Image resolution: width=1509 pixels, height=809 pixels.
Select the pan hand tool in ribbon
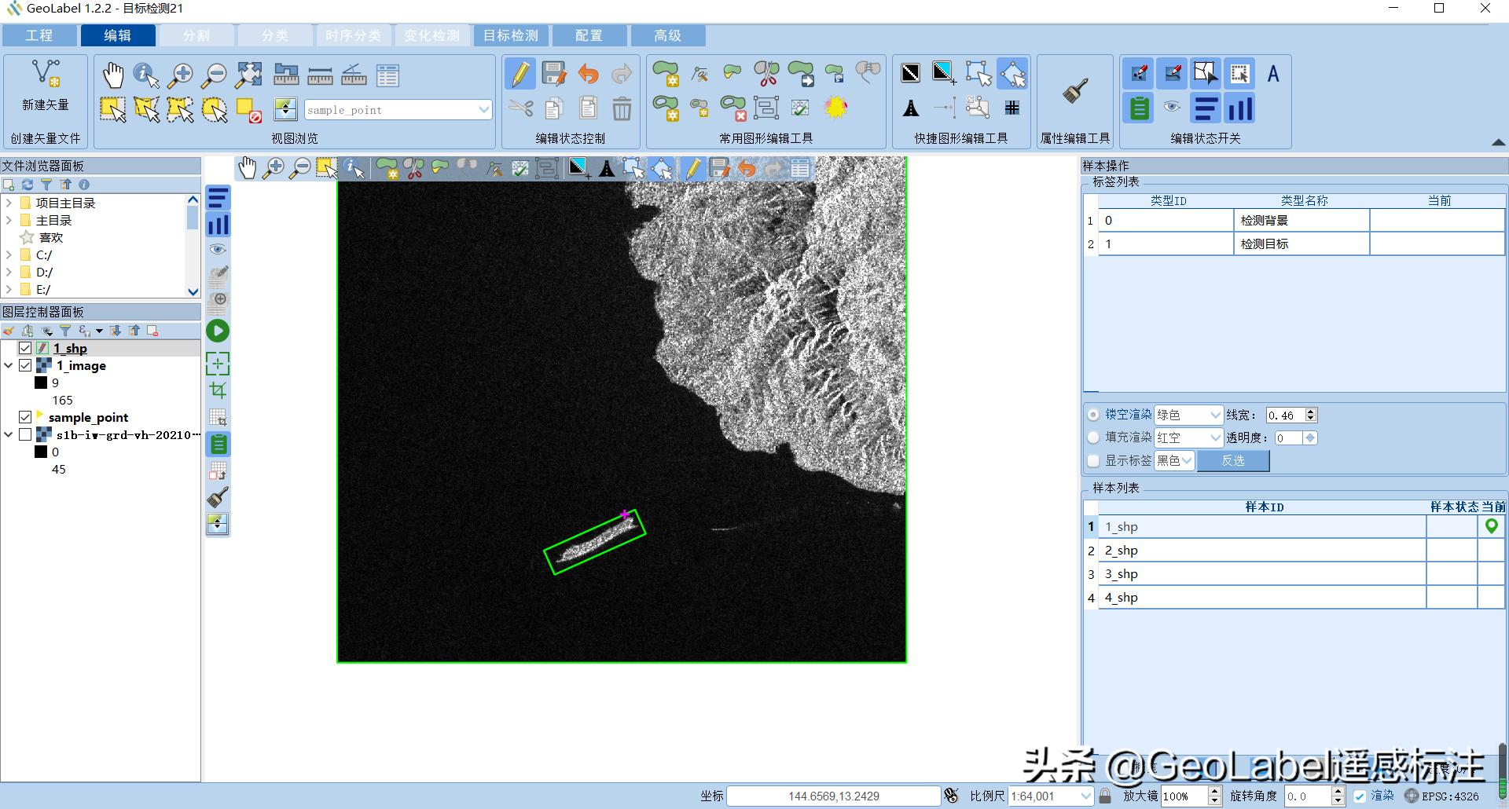pyautogui.click(x=113, y=75)
